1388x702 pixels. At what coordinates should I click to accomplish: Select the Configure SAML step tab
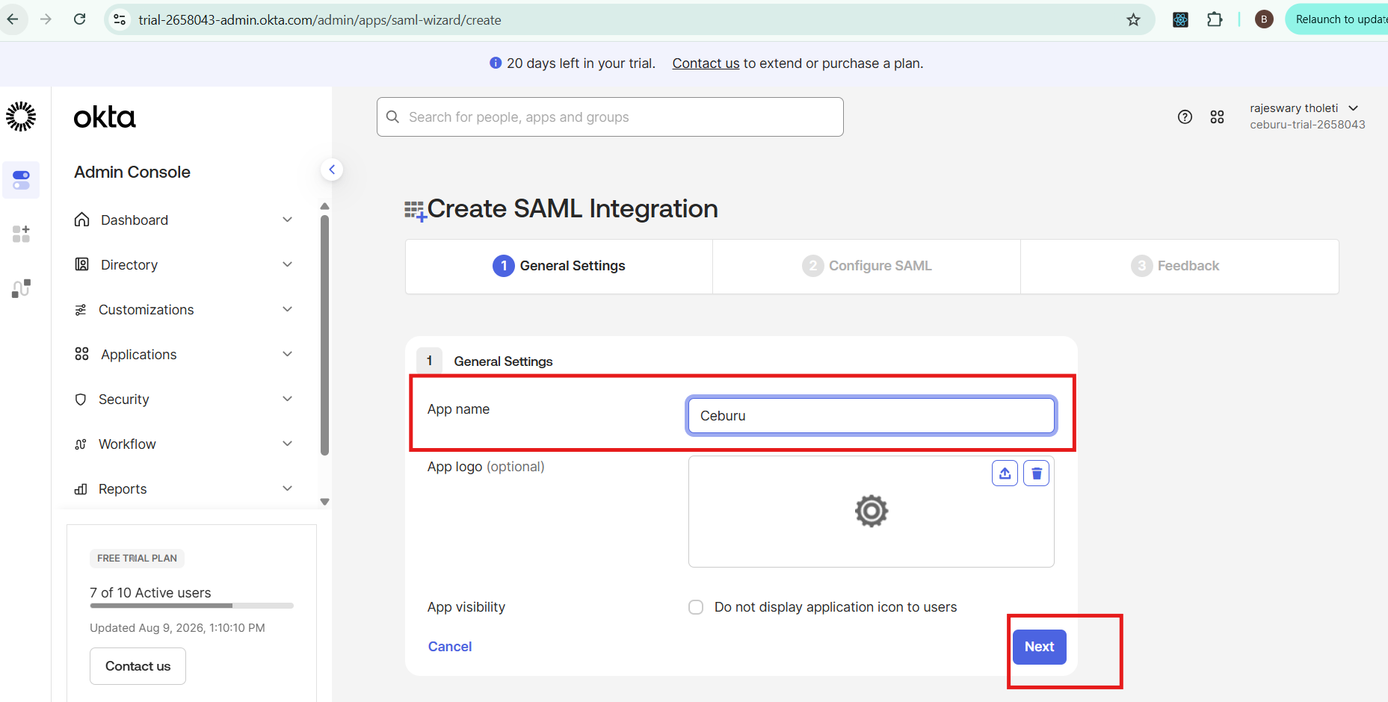point(866,266)
